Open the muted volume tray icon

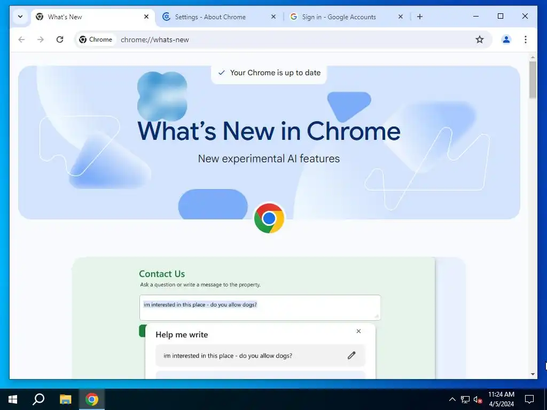(478, 399)
